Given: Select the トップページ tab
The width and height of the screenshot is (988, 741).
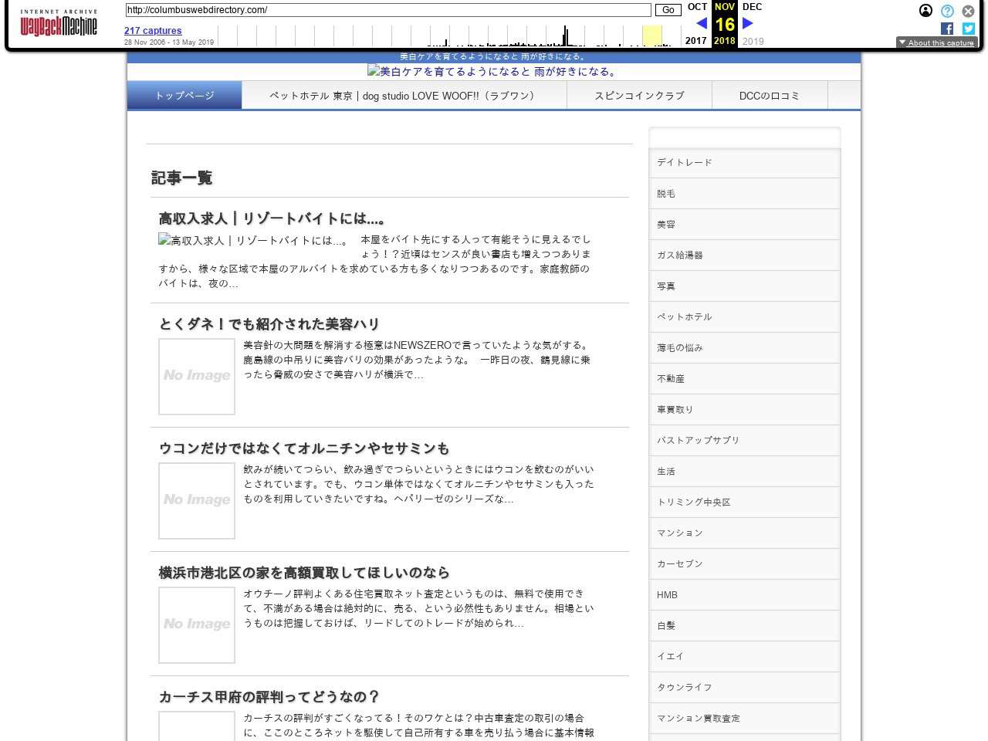Looking at the screenshot, I should (x=184, y=96).
